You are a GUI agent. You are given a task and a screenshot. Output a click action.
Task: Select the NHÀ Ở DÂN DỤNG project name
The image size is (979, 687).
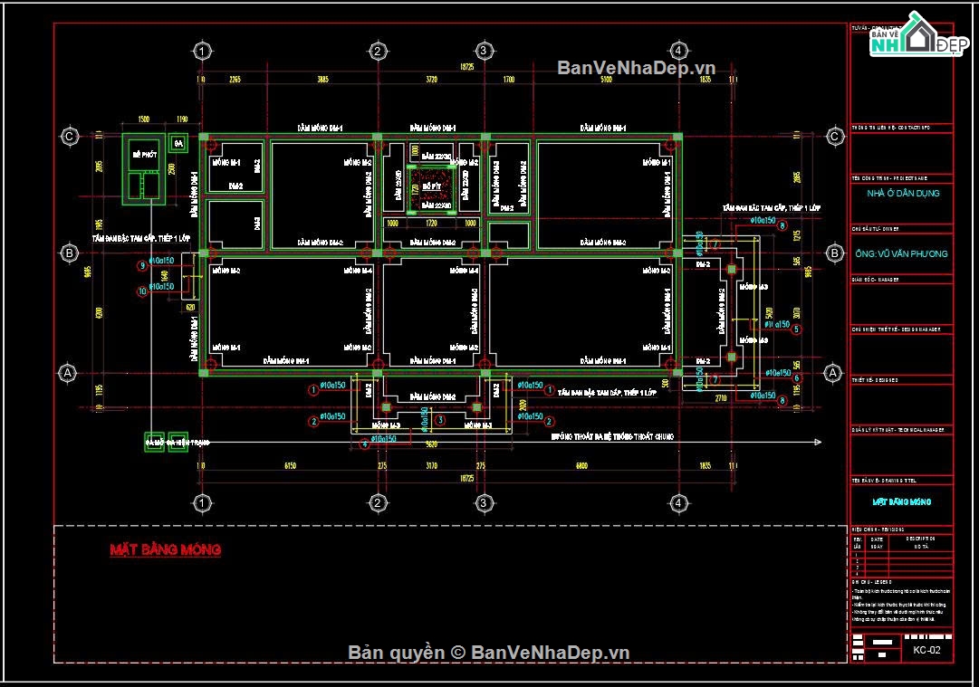pos(903,194)
